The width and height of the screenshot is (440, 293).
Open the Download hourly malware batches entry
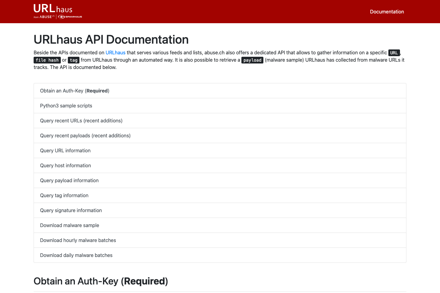point(78,240)
